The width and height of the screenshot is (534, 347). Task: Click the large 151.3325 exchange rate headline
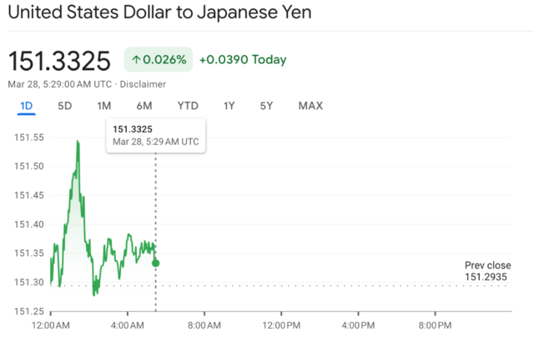click(x=59, y=61)
